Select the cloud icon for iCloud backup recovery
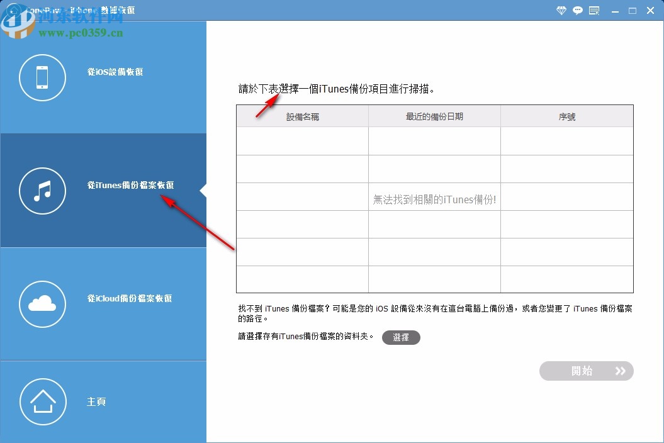Viewport: 664px width, 443px height. click(x=42, y=304)
